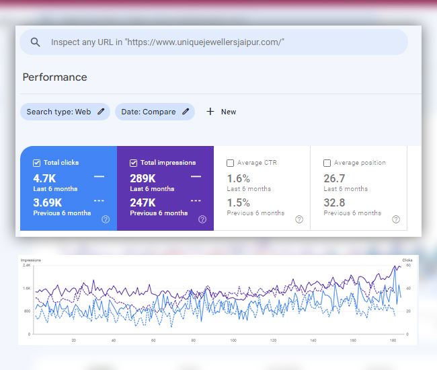Open help icon on Average position card
This screenshot has height=370, width=437.
tap(396, 219)
